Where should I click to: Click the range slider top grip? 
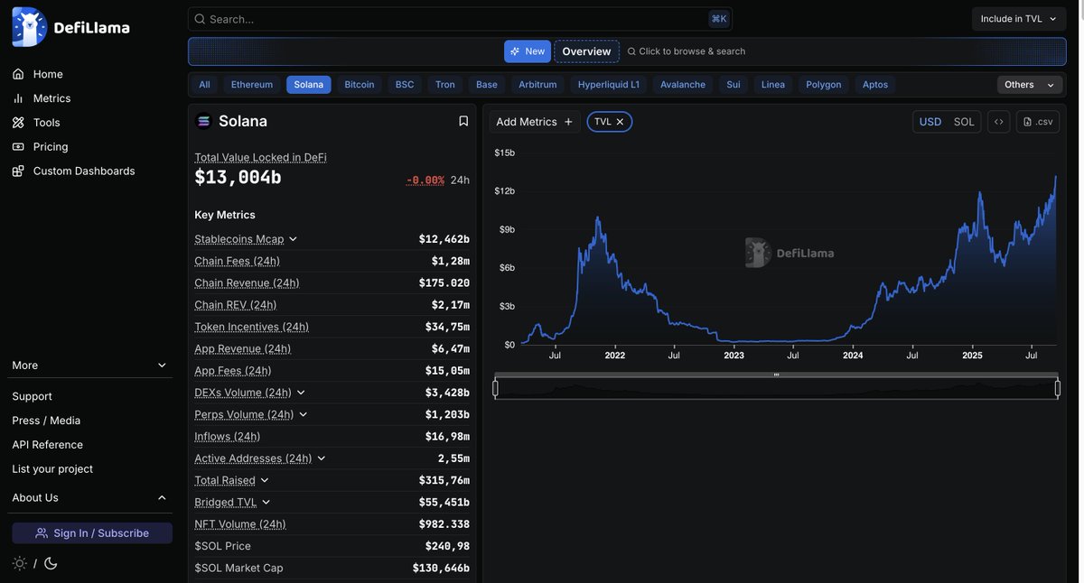pos(776,375)
